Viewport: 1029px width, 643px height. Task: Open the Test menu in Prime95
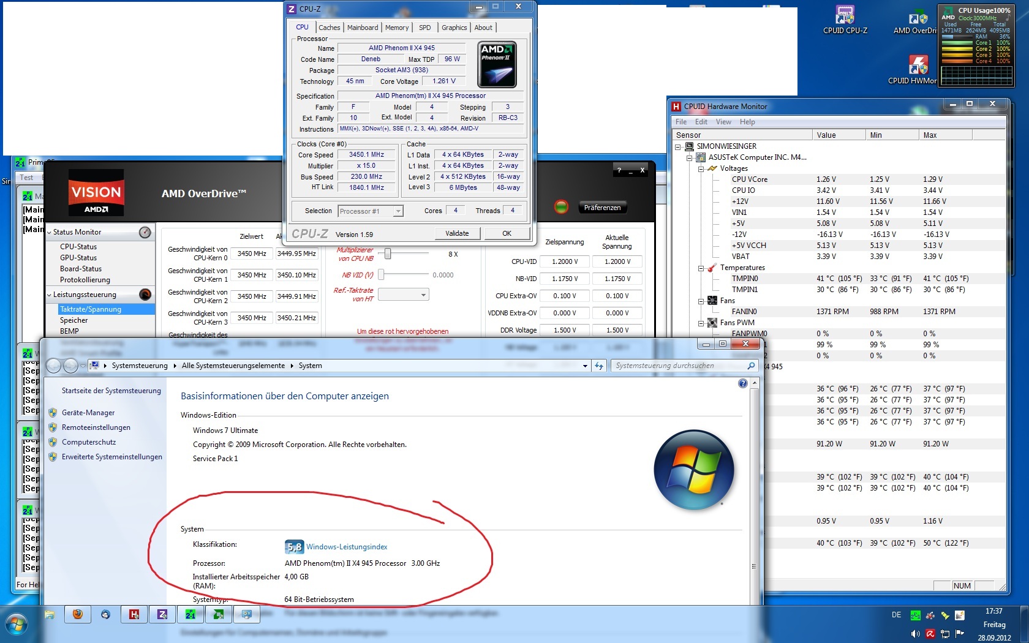click(x=26, y=178)
